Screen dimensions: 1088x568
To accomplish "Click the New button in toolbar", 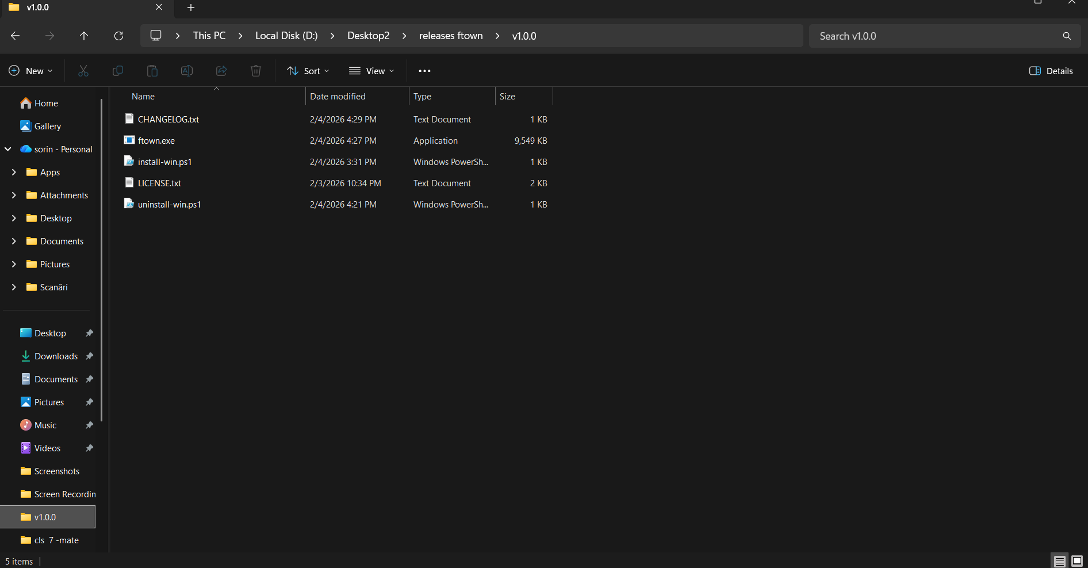I will (x=31, y=71).
